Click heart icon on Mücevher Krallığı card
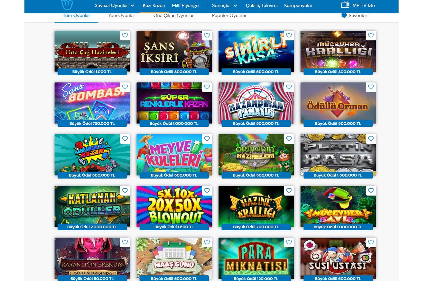The width and height of the screenshot is (423, 281). 371,35
